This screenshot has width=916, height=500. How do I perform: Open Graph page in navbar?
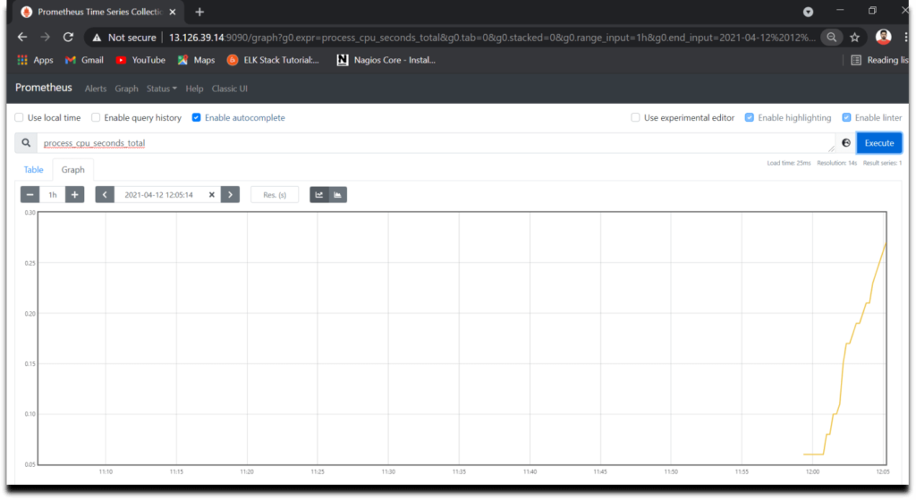(x=126, y=89)
